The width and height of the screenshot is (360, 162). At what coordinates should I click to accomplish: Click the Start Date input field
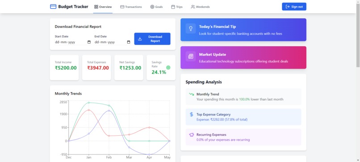[73, 42]
